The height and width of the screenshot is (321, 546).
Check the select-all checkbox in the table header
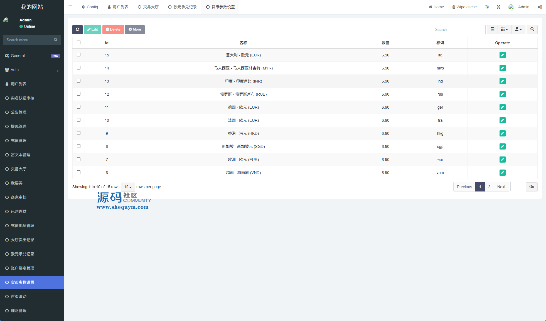[78, 43]
